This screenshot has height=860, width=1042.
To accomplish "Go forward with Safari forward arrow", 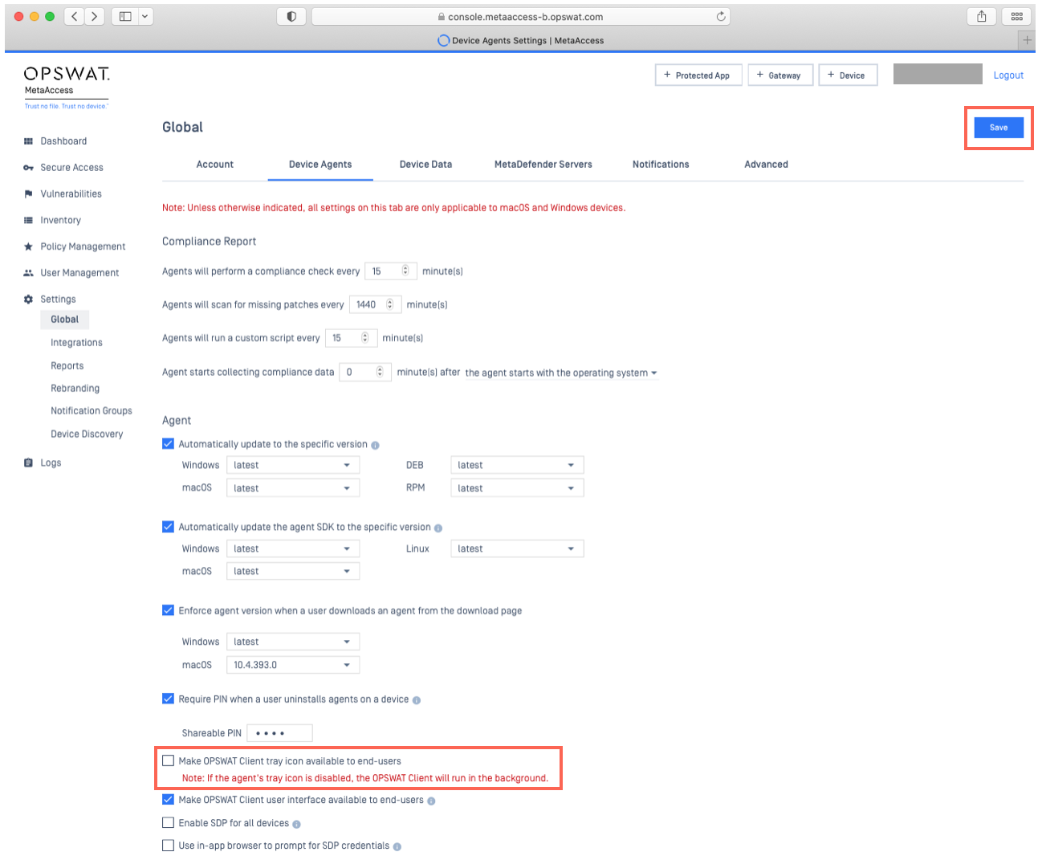I will coord(95,16).
